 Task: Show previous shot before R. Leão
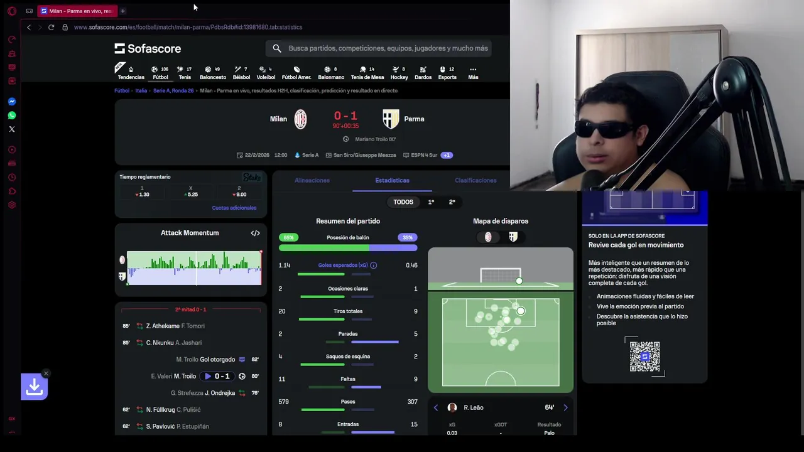pyautogui.click(x=436, y=407)
